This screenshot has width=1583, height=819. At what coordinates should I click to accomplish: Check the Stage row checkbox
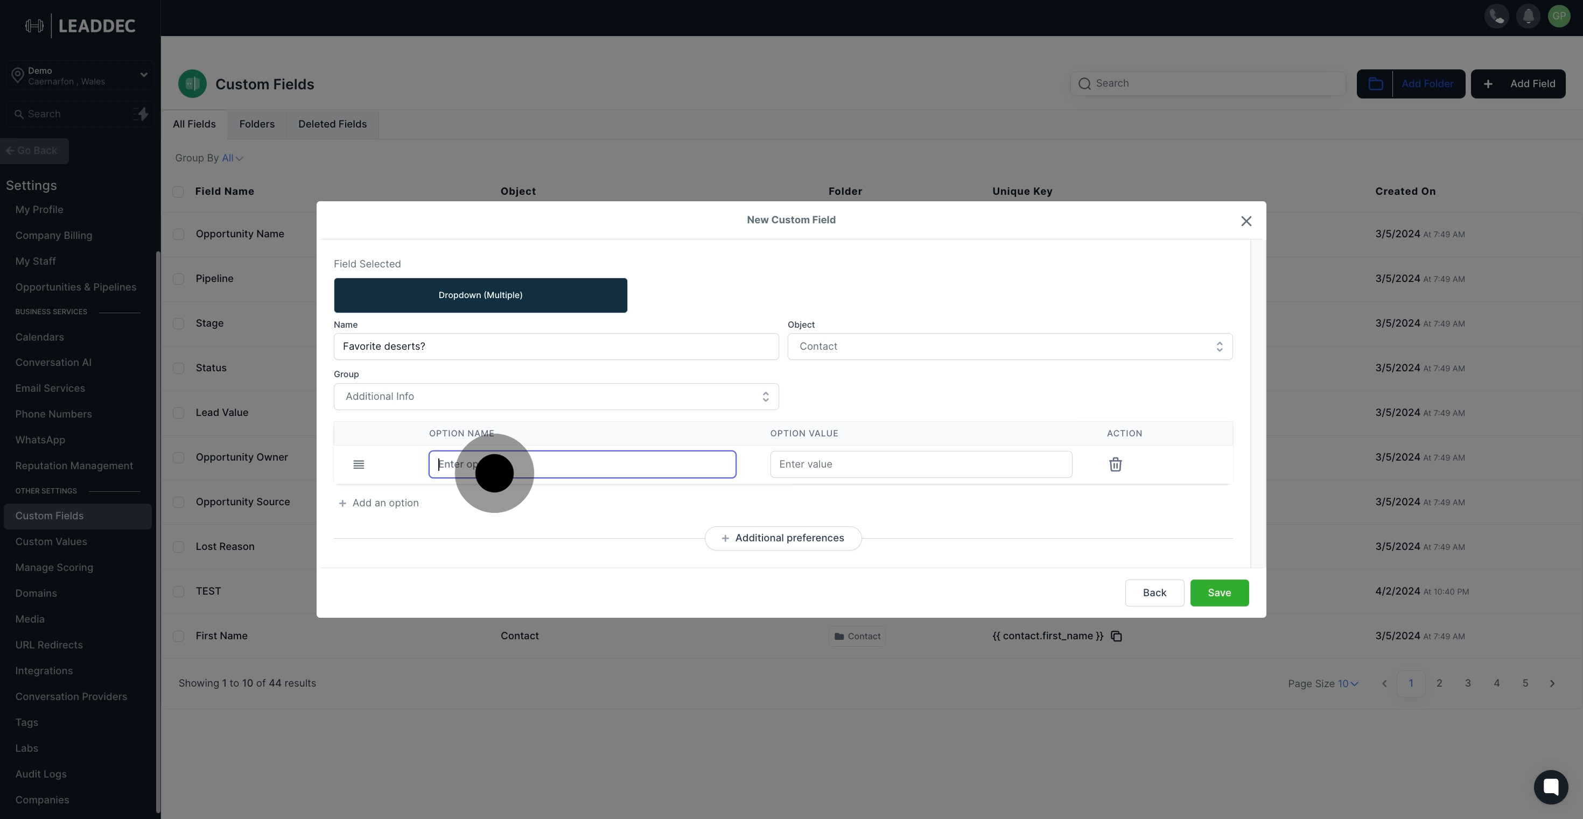[x=178, y=323]
